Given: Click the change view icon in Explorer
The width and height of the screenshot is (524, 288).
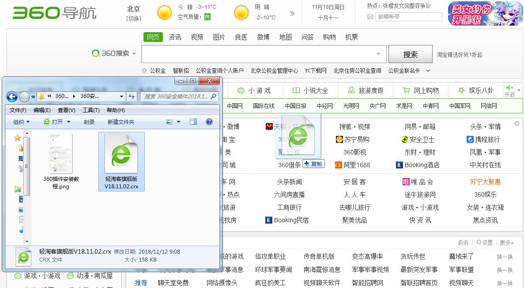Looking at the screenshot, I should coord(169,122).
